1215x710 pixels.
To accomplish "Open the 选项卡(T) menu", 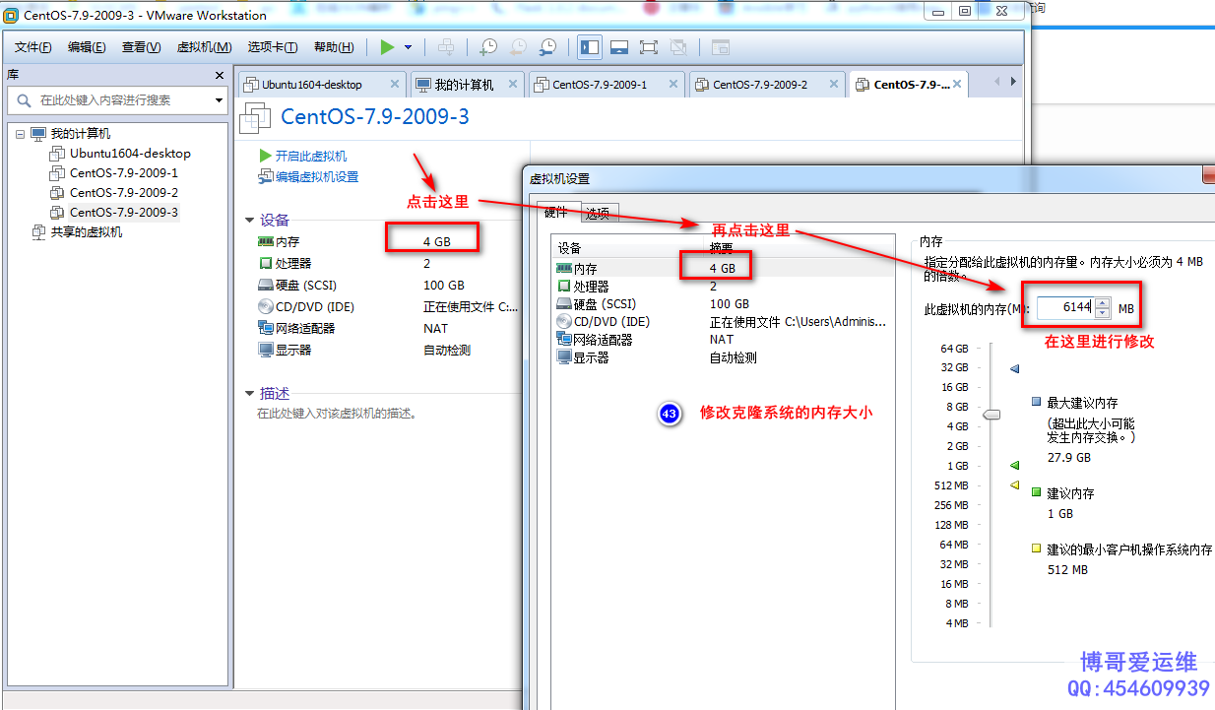I will 273,47.
